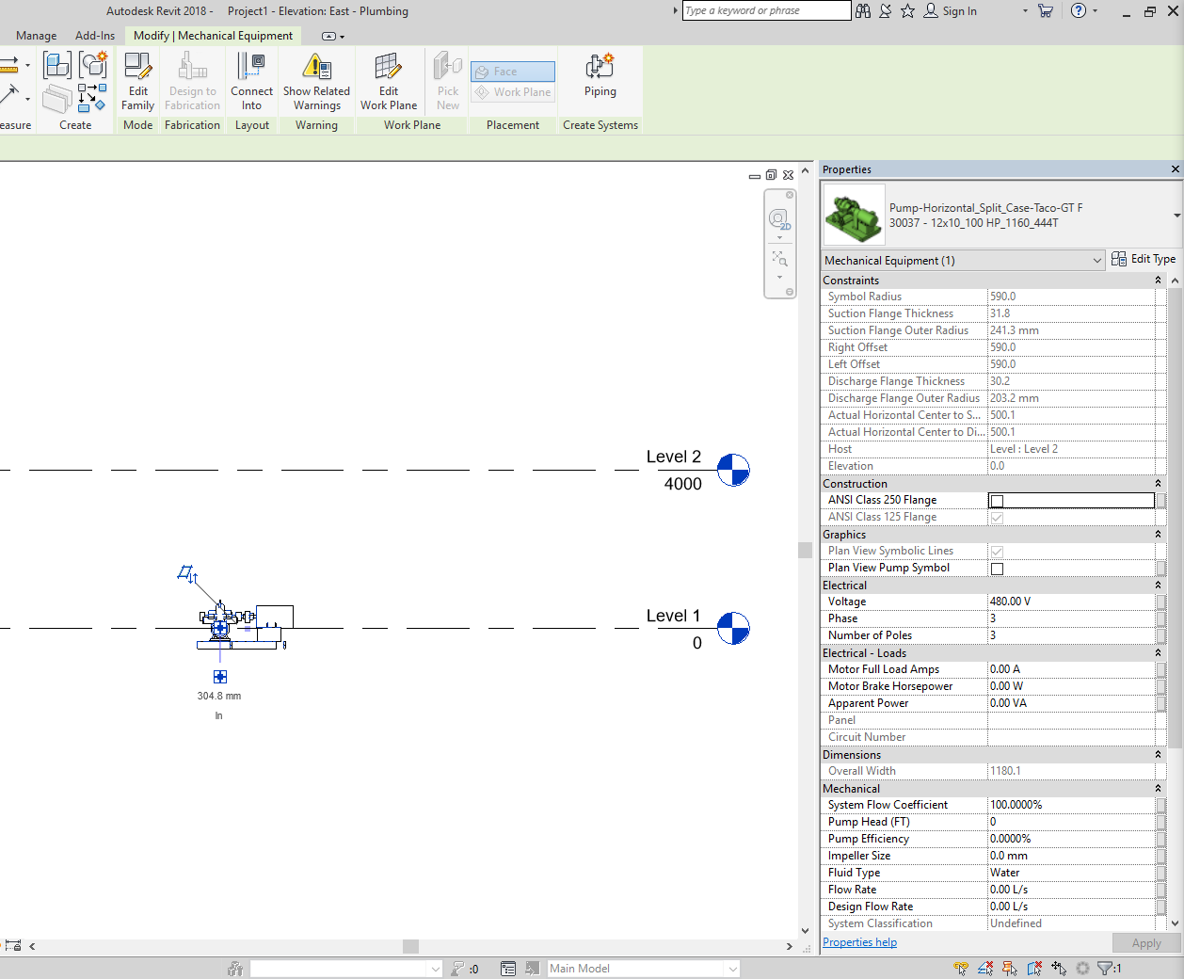Click the Pump Head (FT) value field
1184x979 pixels.
pos(1071,822)
